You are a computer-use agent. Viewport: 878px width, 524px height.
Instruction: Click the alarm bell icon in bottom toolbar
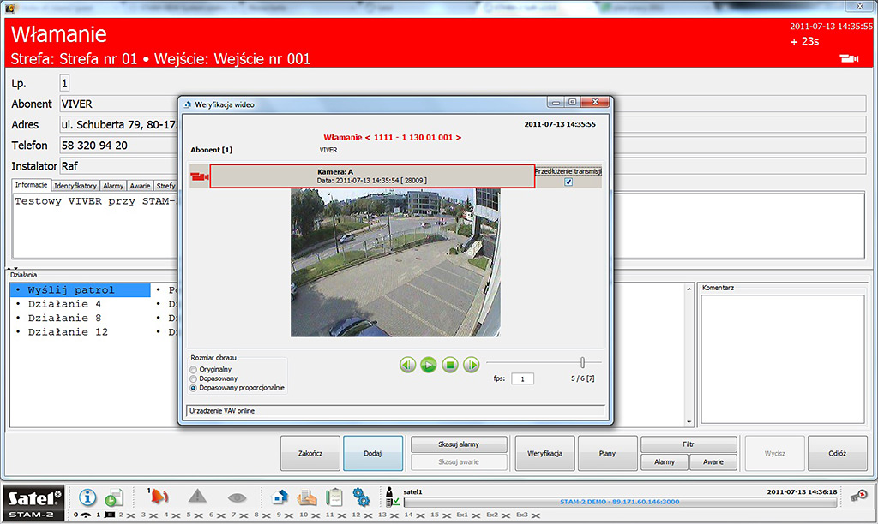(160, 497)
